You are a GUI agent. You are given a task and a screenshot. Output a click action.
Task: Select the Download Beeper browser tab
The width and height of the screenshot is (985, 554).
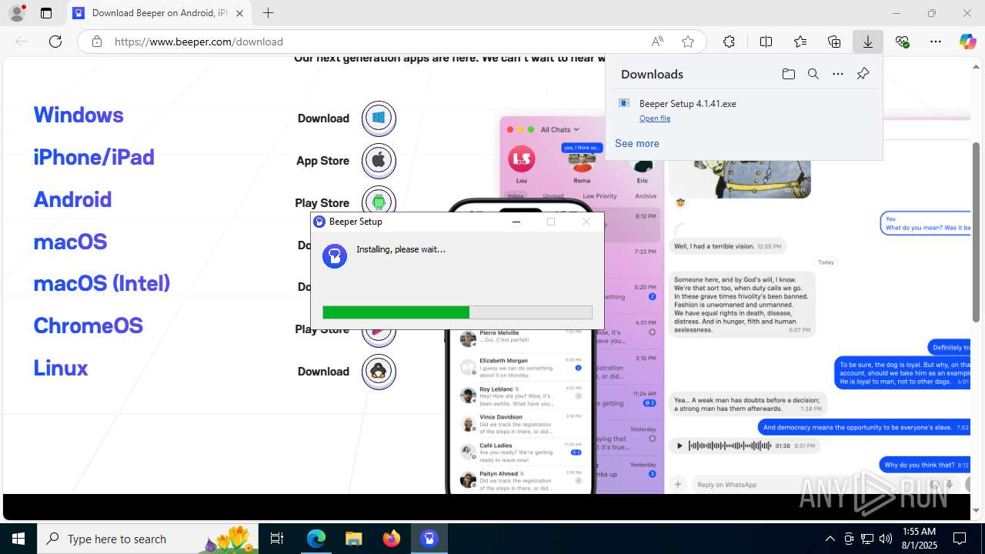click(x=159, y=13)
